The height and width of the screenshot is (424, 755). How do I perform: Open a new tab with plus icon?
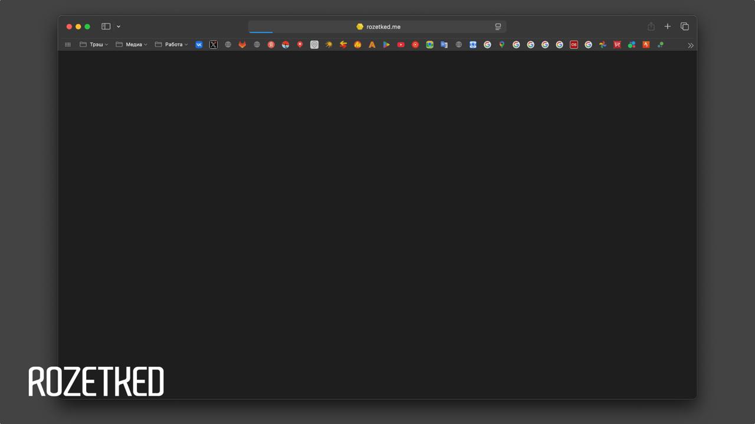pyautogui.click(x=668, y=26)
